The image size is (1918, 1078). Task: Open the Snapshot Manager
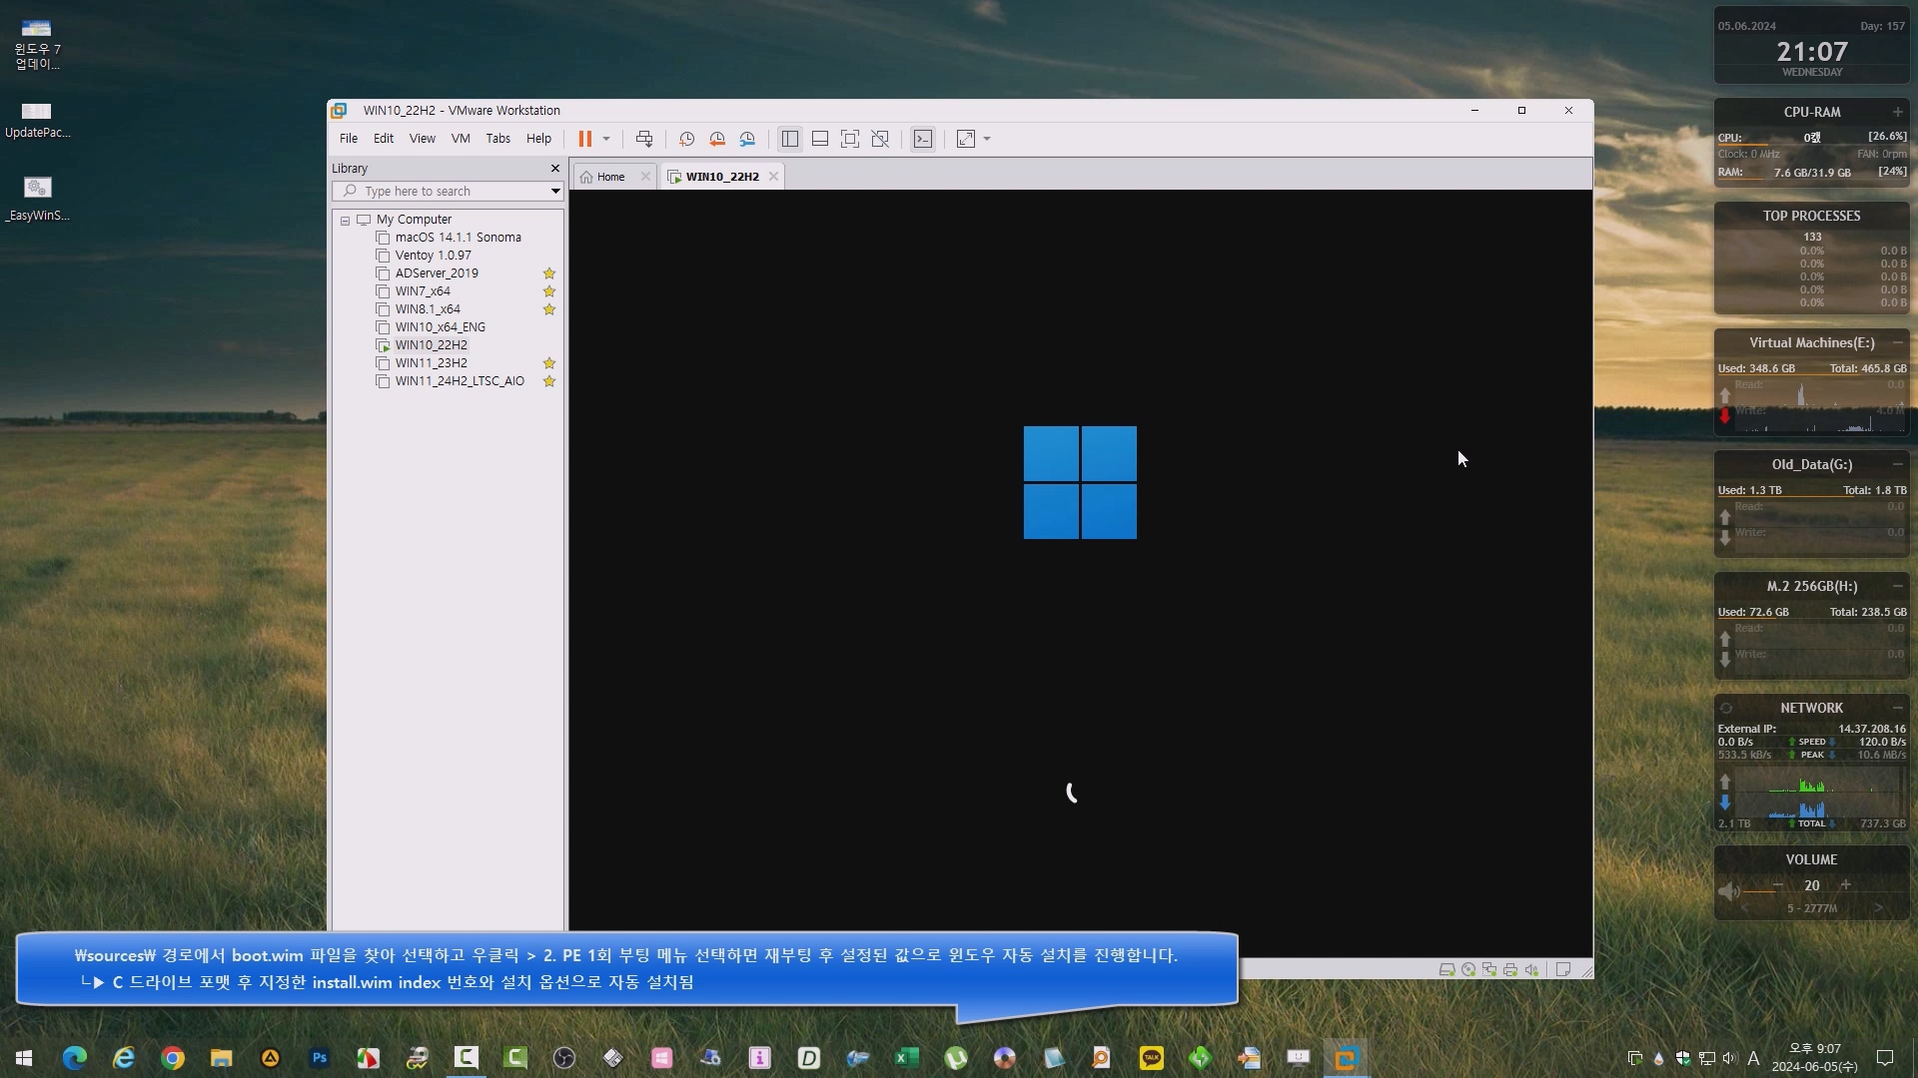pyautogui.click(x=747, y=139)
